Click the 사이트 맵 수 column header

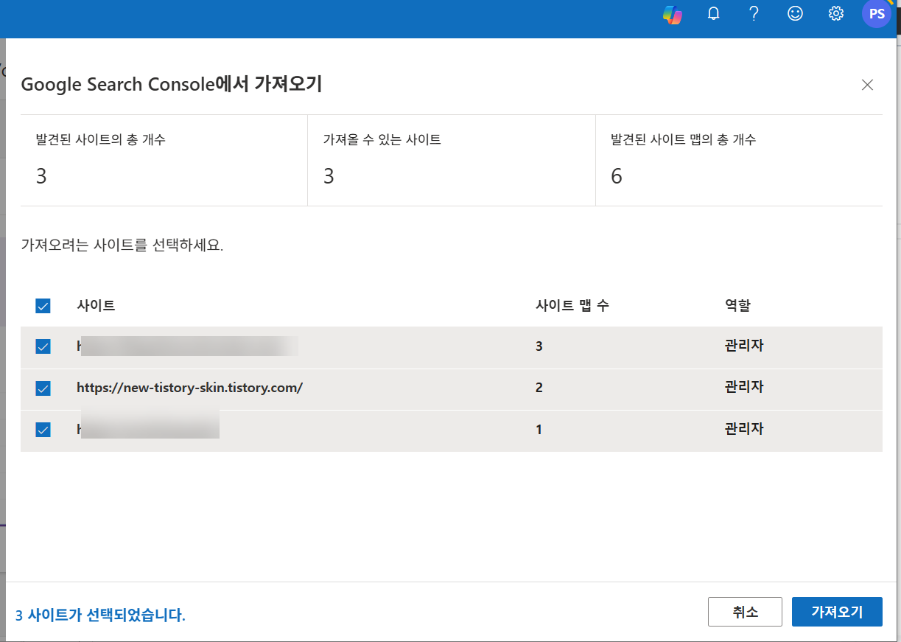click(x=572, y=305)
